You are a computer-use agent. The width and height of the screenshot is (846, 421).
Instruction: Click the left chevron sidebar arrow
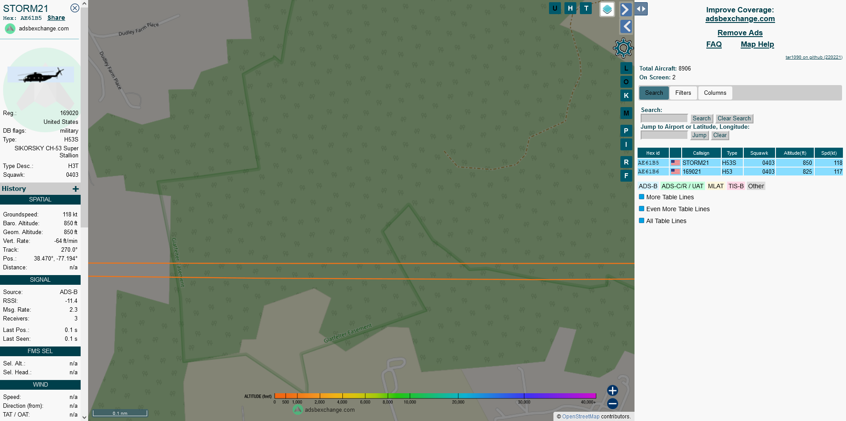click(x=626, y=26)
